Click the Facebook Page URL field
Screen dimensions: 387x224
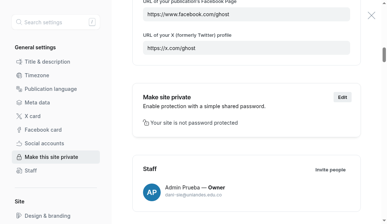(x=246, y=14)
